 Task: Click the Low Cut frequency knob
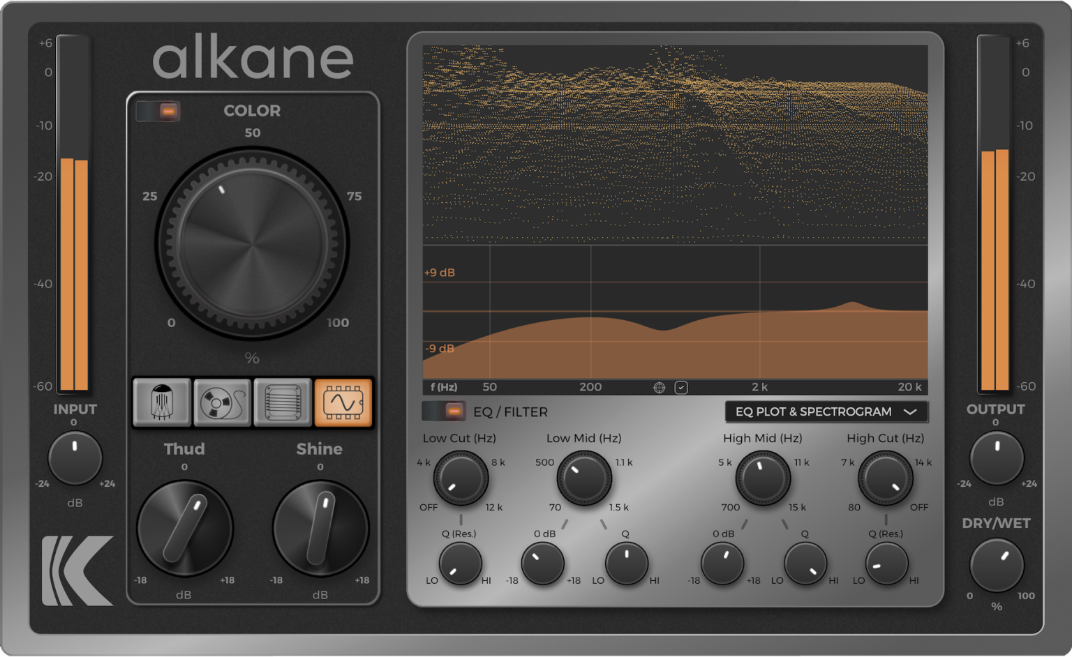(461, 478)
